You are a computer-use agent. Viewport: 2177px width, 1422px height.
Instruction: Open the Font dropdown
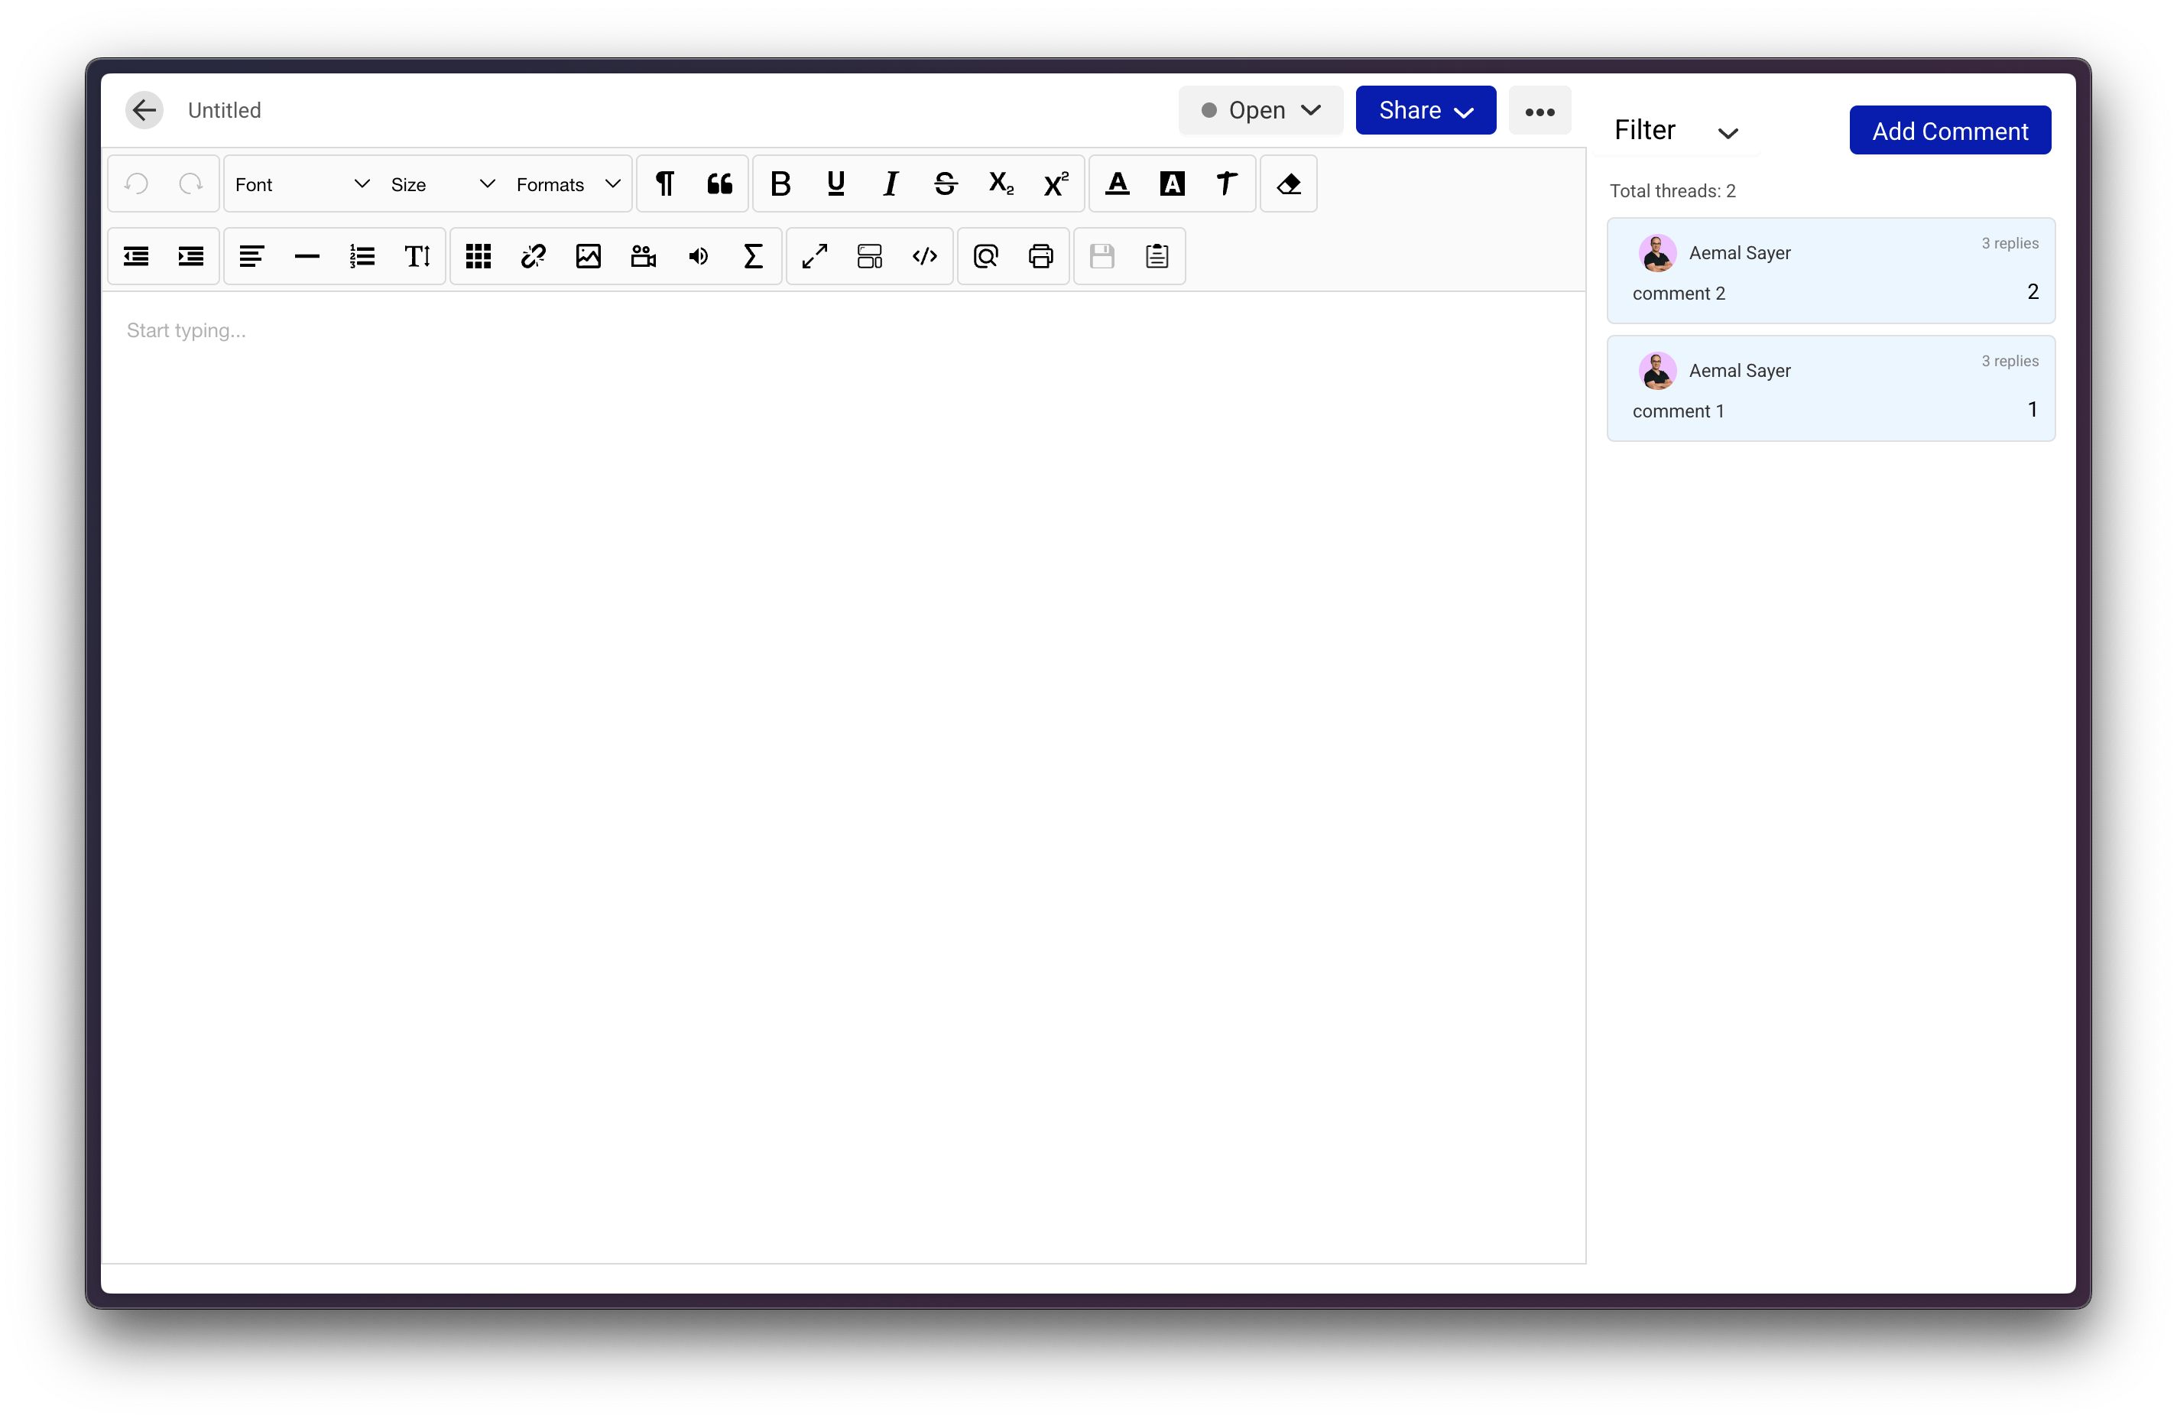[x=303, y=185]
